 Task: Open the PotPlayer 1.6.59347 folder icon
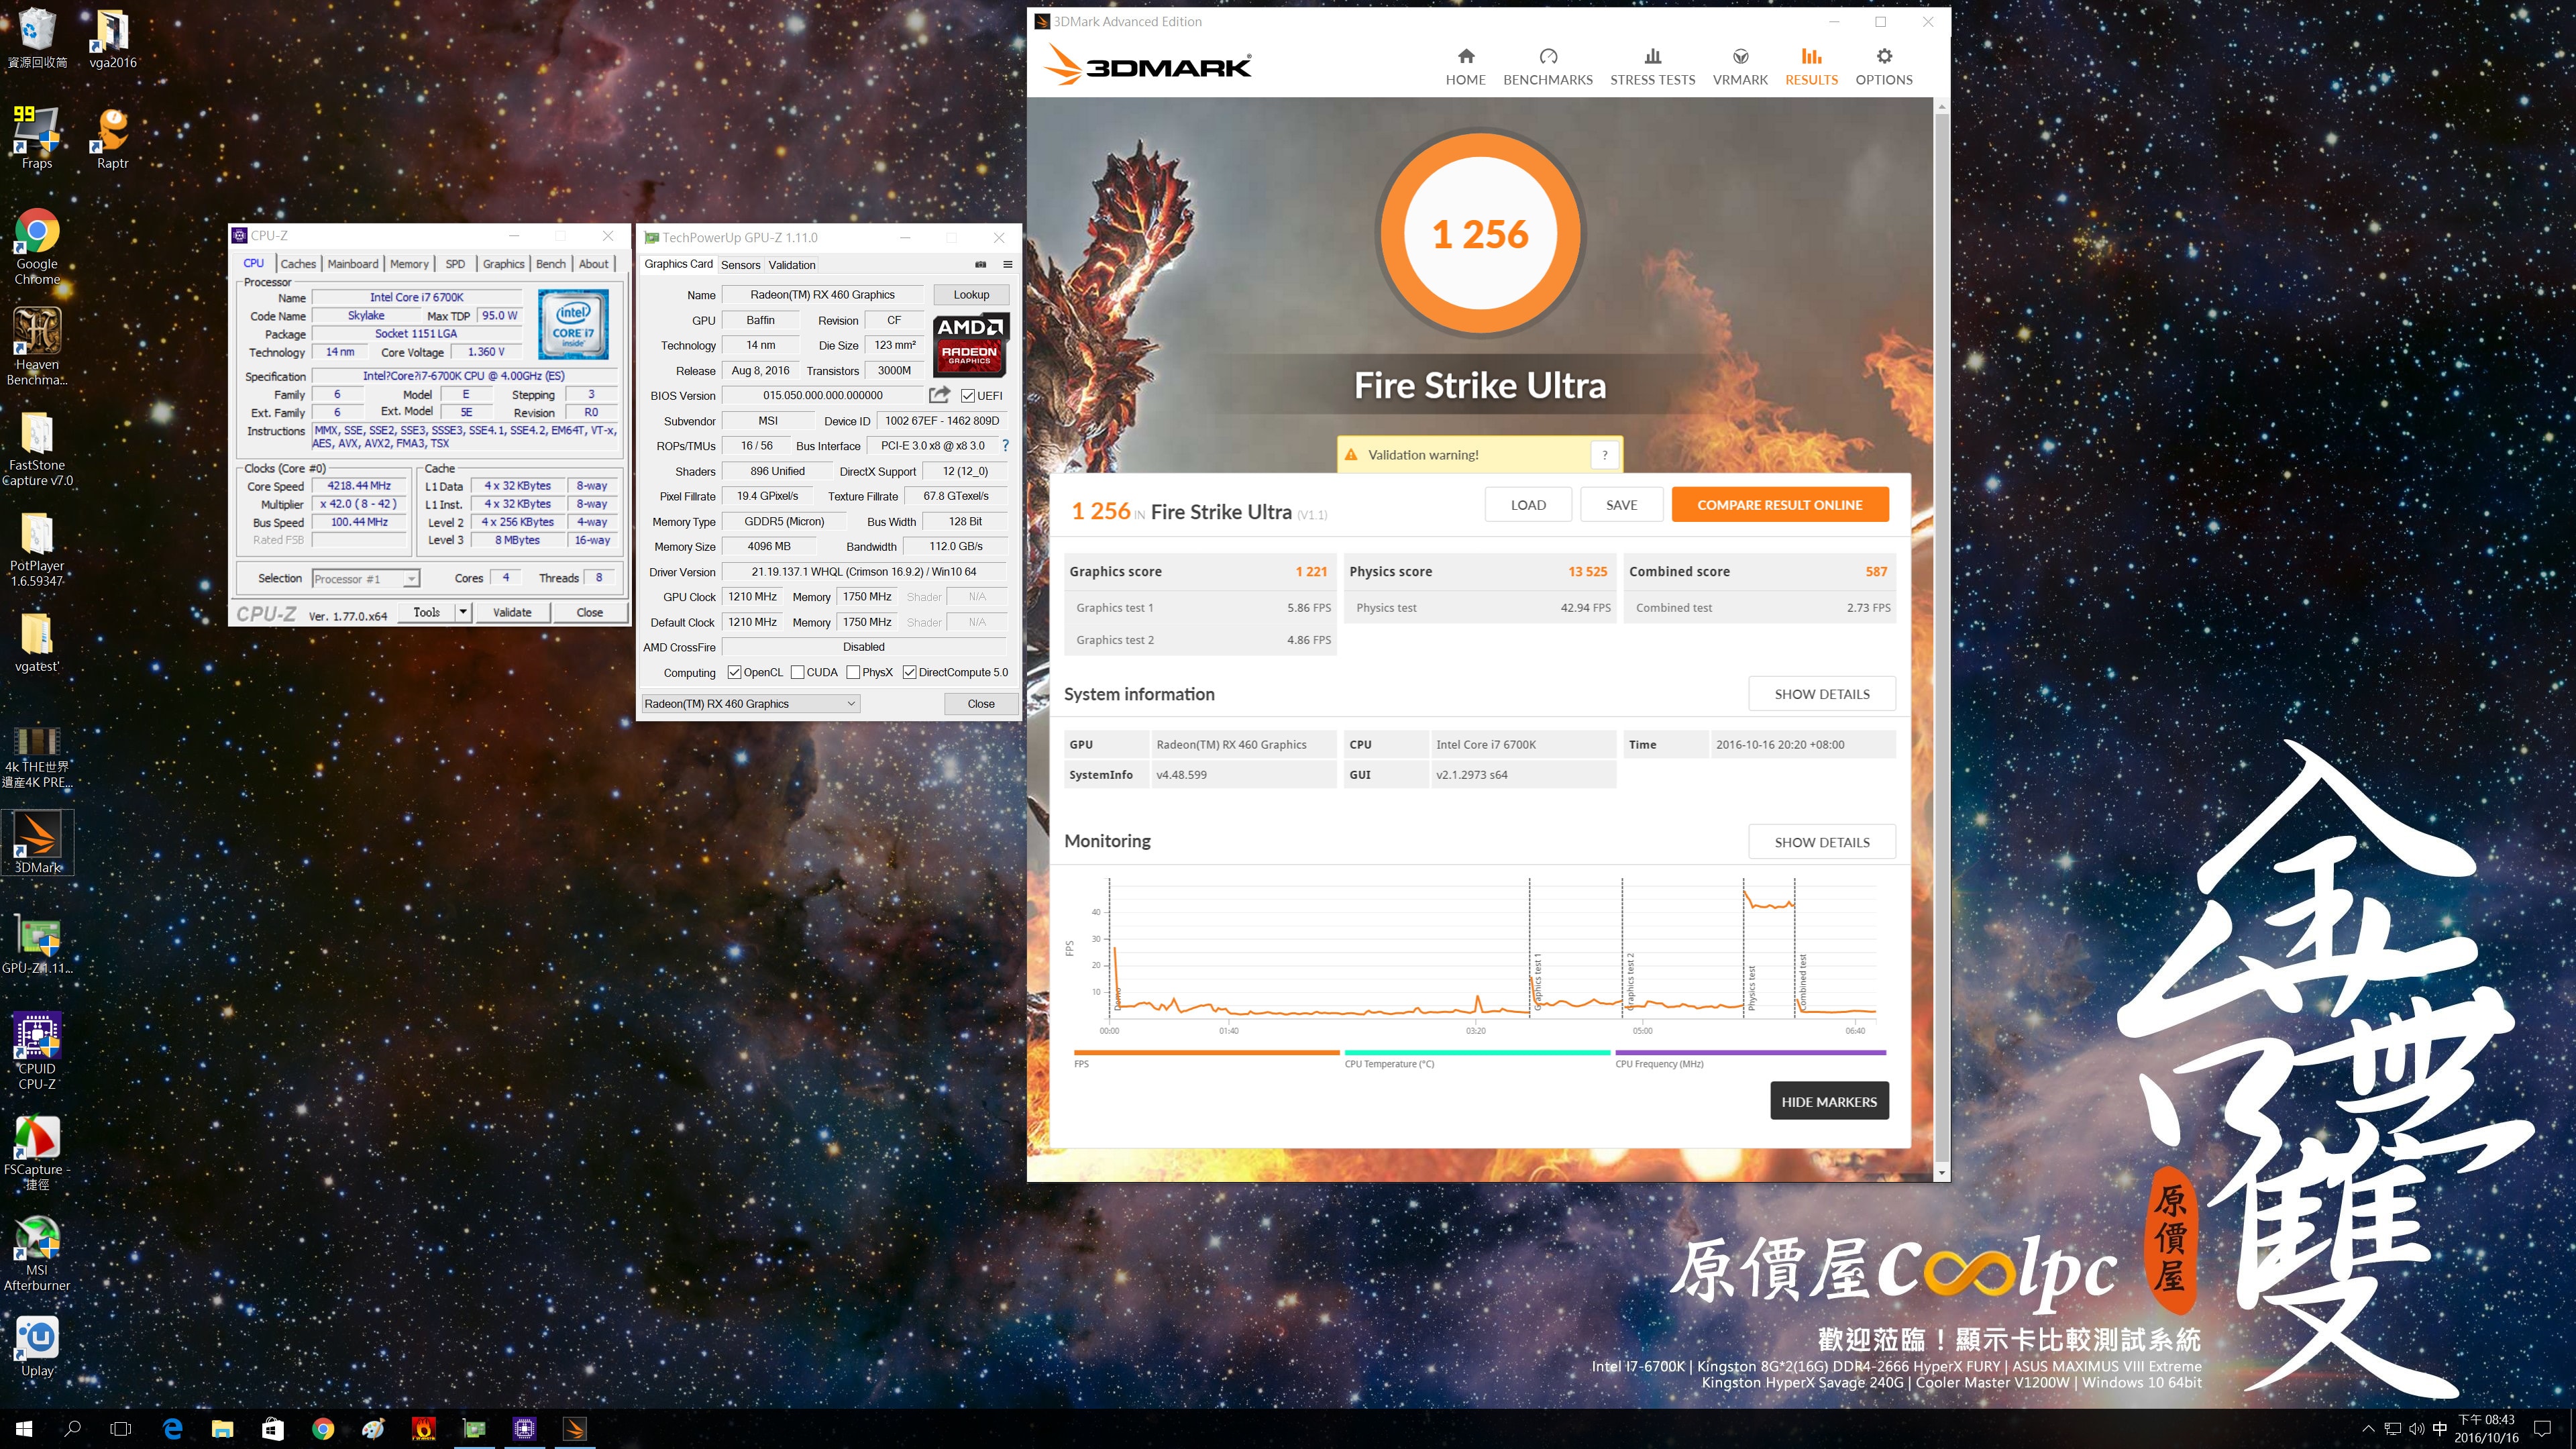(x=37, y=549)
